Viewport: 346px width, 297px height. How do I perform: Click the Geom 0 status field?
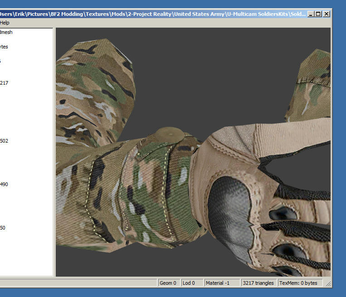168,283
